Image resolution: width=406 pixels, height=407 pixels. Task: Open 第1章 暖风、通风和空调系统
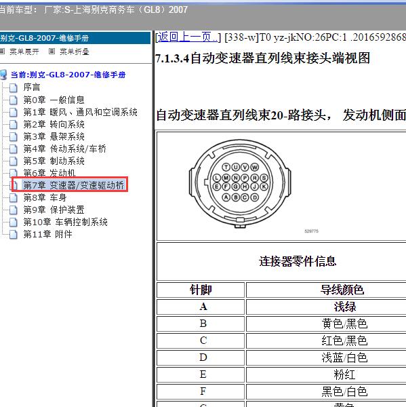80,112
